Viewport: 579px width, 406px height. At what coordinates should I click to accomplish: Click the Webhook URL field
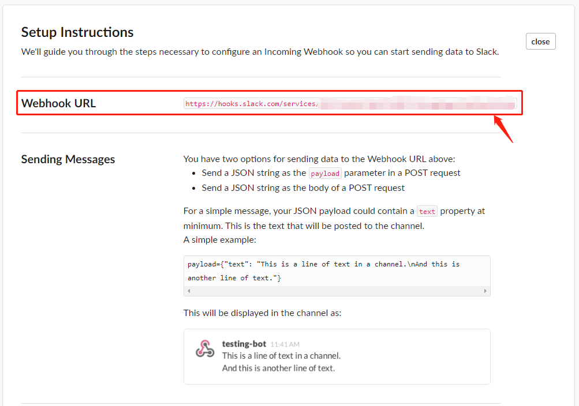pyautogui.click(x=349, y=104)
